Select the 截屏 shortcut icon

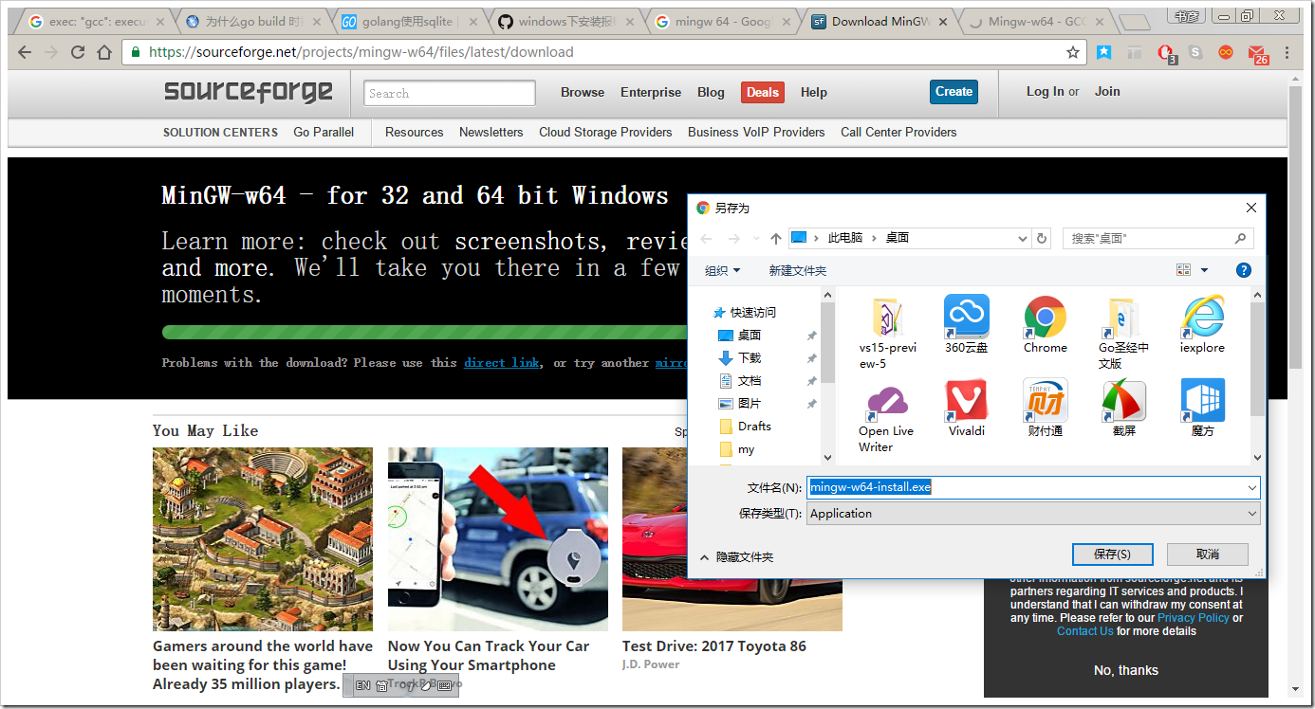[1124, 408]
